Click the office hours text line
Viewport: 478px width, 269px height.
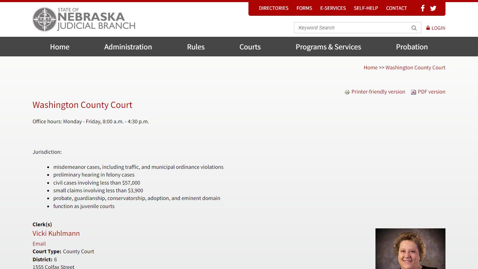tap(91, 122)
